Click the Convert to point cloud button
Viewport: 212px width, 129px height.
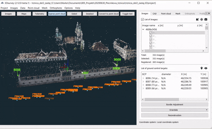point(109,14)
